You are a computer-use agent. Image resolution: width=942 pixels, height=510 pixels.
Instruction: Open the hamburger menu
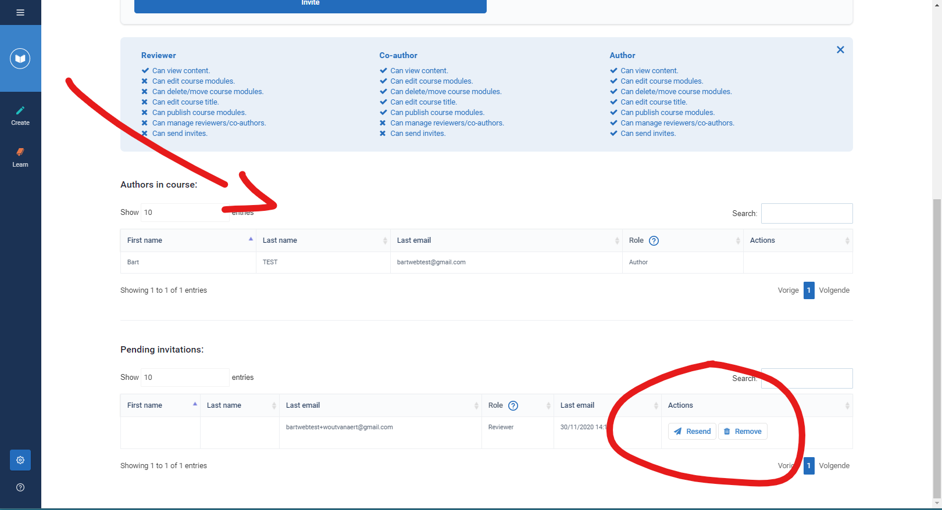(x=20, y=12)
